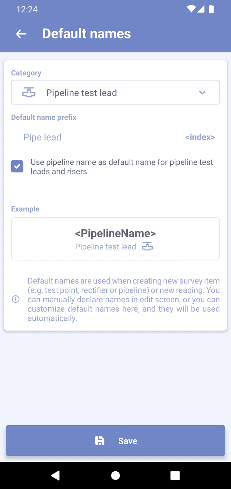Click the floppy disk save icon
Viewport: 231px width, 489px height.
point(100,440)
